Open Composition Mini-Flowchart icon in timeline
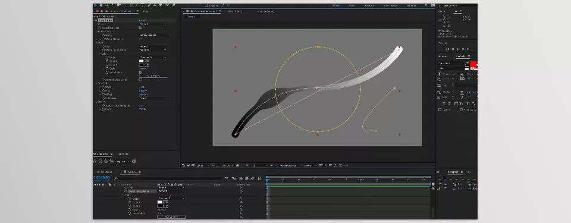 [x=227, y=178]
